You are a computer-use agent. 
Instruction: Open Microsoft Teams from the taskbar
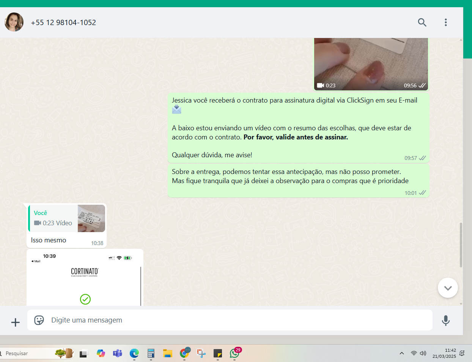coord(118,353)
